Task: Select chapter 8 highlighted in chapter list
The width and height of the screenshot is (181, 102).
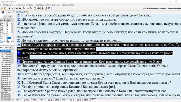Action: 9,38
